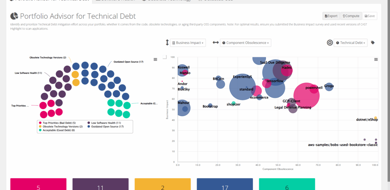Click the vertical axis arrow icon
390x190 pixels.
167,43
